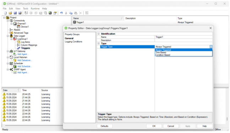
Task: Click the Source column header in event log
Action: tap(51, 90)
